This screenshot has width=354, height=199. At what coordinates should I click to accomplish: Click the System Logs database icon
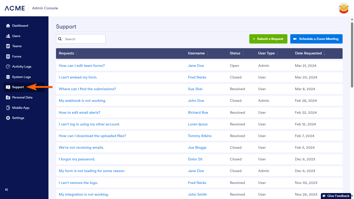coord(8,77)
